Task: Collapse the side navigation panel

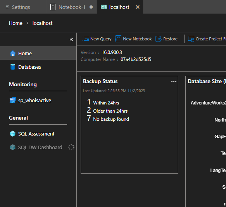Action: pos(71,39)
